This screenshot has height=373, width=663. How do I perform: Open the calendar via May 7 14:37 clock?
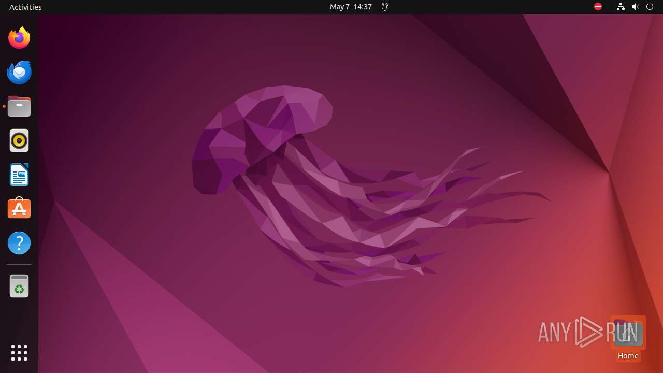(351, 7)
